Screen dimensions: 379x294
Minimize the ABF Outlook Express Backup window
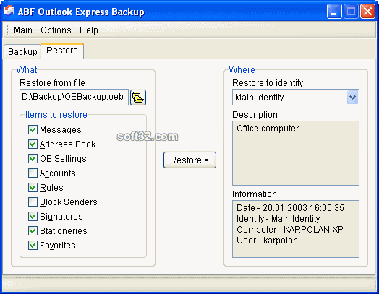pyautogui.click(x=334, y=11)
